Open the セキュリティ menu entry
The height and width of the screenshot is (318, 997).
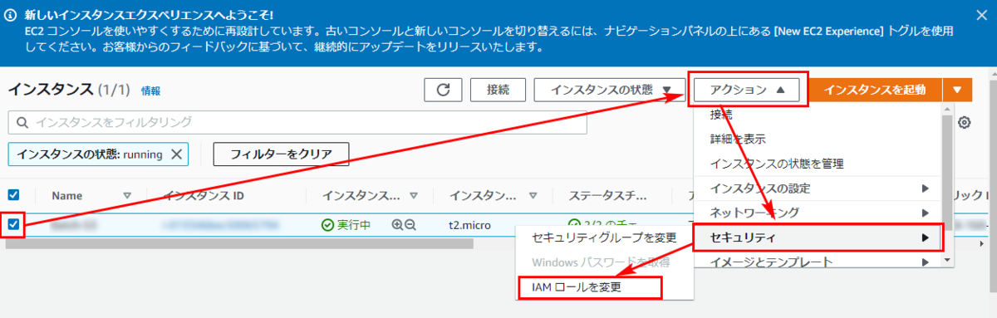pyautogui.click(x=818, y=238)
